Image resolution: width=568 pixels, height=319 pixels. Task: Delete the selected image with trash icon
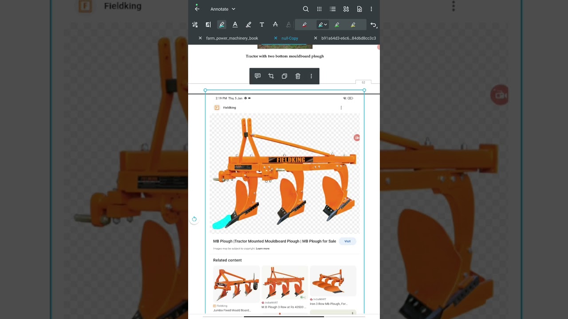(298, 76)
